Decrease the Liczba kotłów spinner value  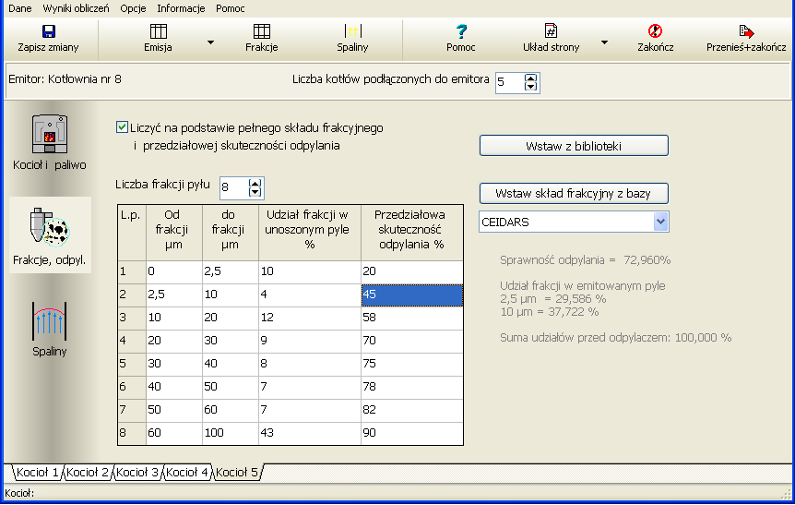530,86
